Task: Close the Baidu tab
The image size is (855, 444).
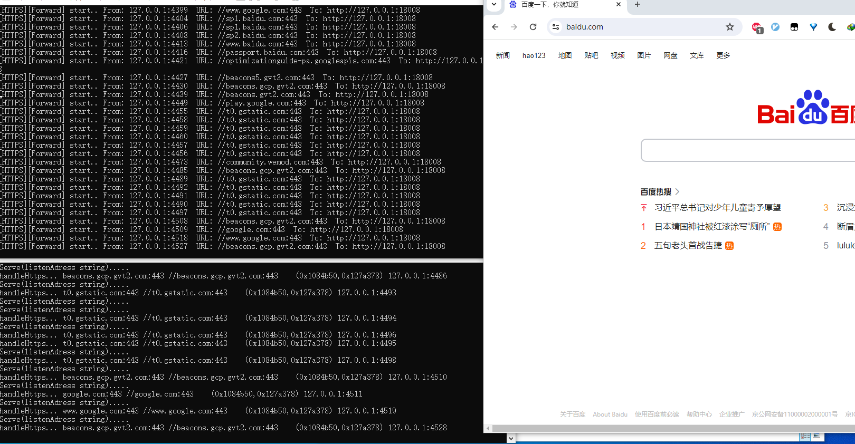Action: pos(619,4)
